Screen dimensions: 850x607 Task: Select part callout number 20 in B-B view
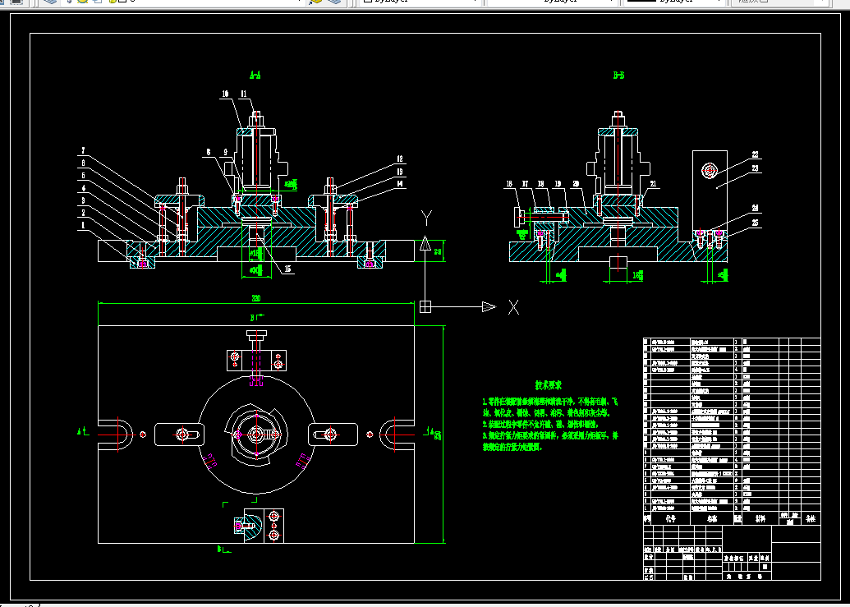point(576,184)
